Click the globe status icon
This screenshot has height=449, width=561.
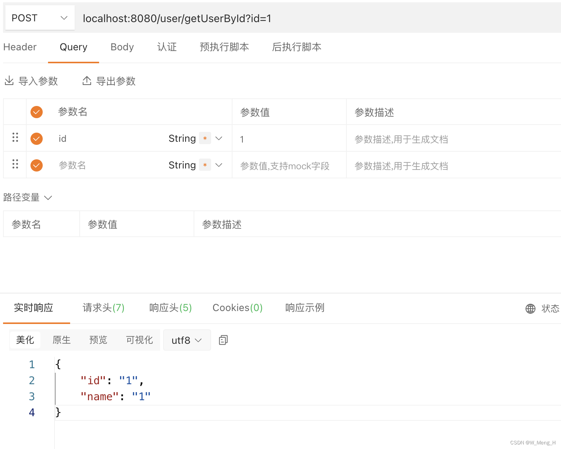(531, 309)
